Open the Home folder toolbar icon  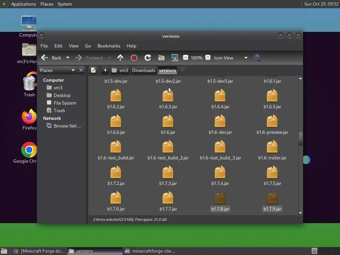[161, 58]
